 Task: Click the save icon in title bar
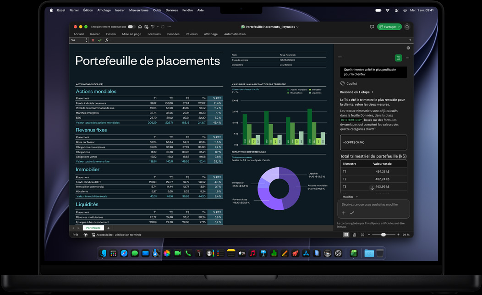click(146, 27)
